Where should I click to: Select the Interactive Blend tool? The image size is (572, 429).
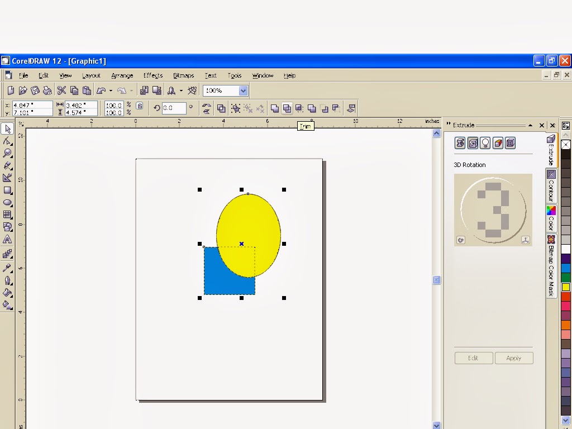click(x=7, y=254)
